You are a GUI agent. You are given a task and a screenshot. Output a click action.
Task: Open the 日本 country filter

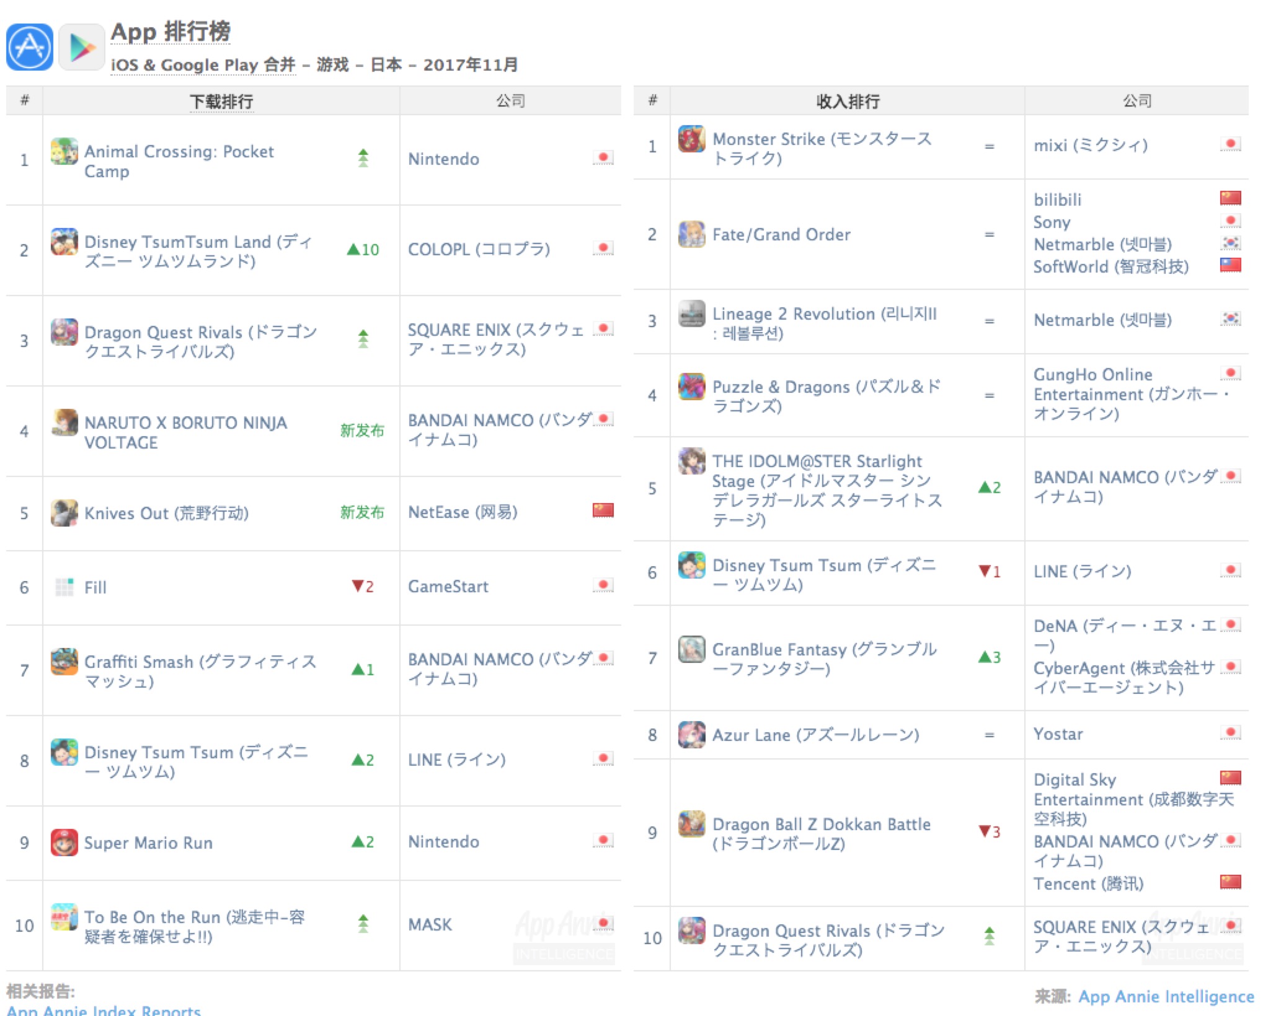pos(386,65)
